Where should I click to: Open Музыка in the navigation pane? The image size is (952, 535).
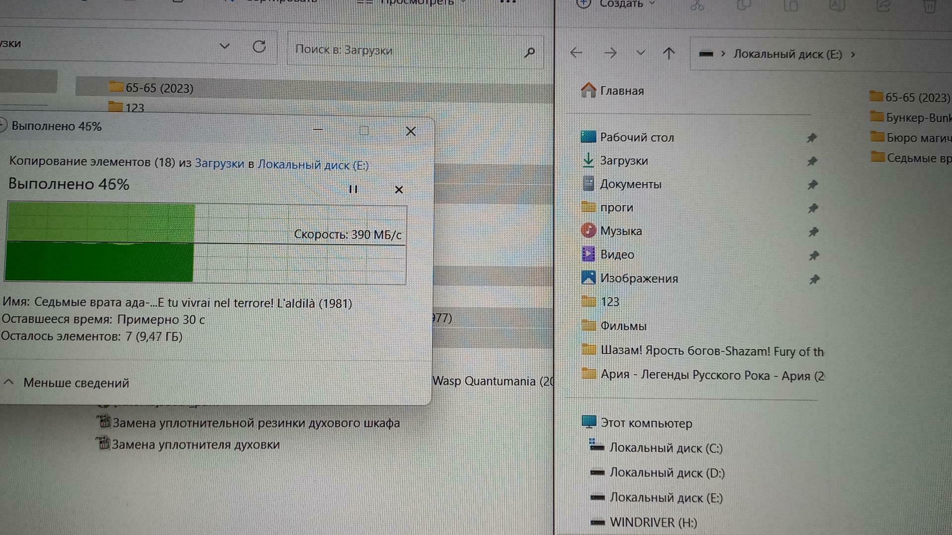pyautogui.click(x=611, y=230)
